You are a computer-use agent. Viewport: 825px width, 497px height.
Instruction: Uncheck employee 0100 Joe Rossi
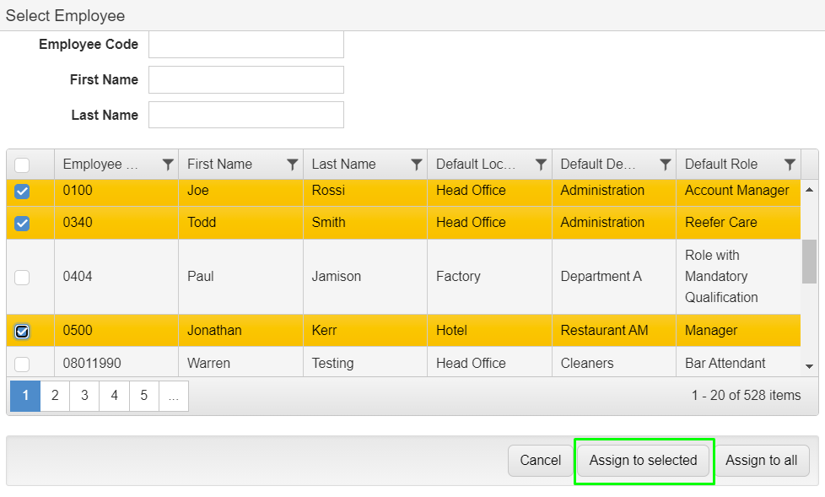coord(22,191)
